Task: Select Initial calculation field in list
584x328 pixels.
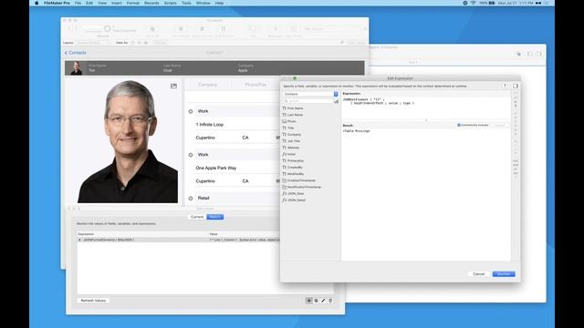Action: [291, 154]
